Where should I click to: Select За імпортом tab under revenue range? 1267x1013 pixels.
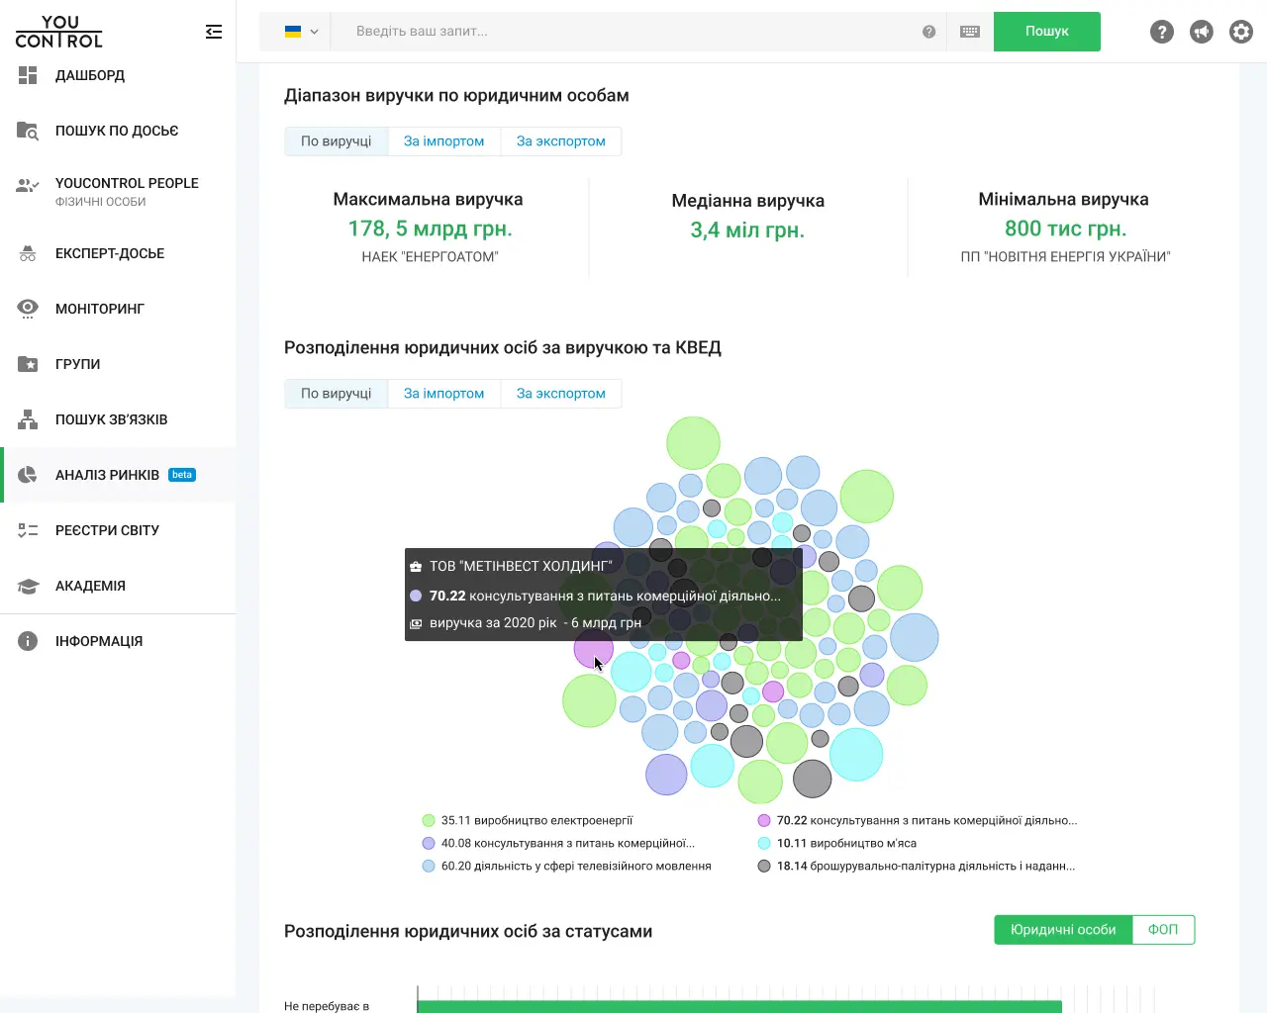(x=443, y=141)
